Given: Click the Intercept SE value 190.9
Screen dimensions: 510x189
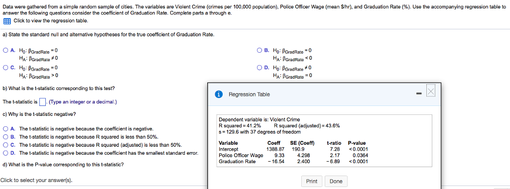Looking at the screenshot, I should tap(298, 149).
